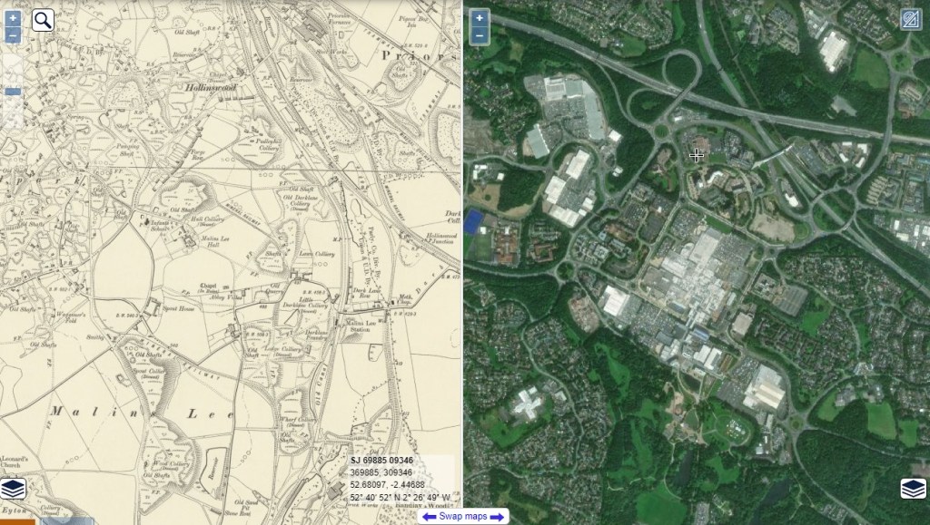
Task: Click the crosshair marker on the satellite map
Action: click(697, 156)
